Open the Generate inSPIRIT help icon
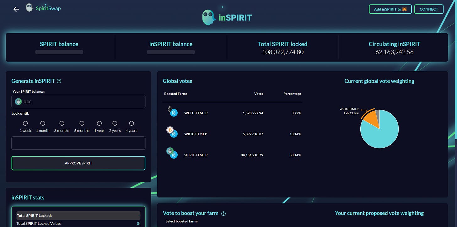457x227 pixels. 59,81
